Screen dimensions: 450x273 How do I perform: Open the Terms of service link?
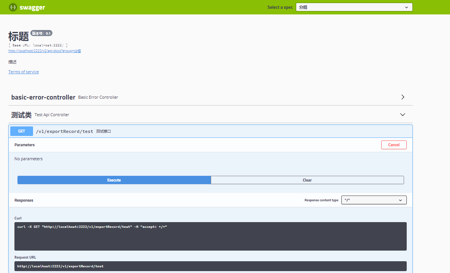(24, 72)
